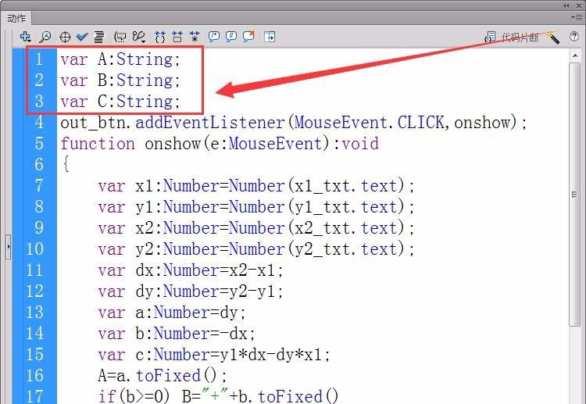Click the Insert target path crosshair icon
Screen dimensions: 586x404
tap(65, 37)
